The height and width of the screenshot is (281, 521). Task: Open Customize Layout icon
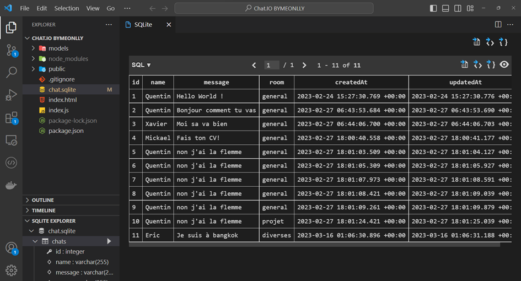click(x=470, y=8)
